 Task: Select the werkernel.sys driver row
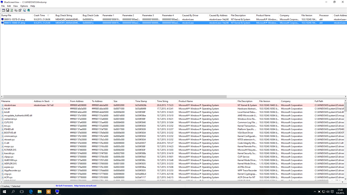click(172, 119)
